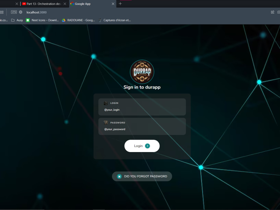Open the YouTube tab 'Part 13- Orchestration des'
This screenshot has width=280, height=210.
pos(44,4)
